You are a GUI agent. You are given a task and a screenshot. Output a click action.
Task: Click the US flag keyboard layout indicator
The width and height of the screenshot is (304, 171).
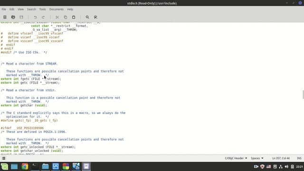tap(268, 167)
